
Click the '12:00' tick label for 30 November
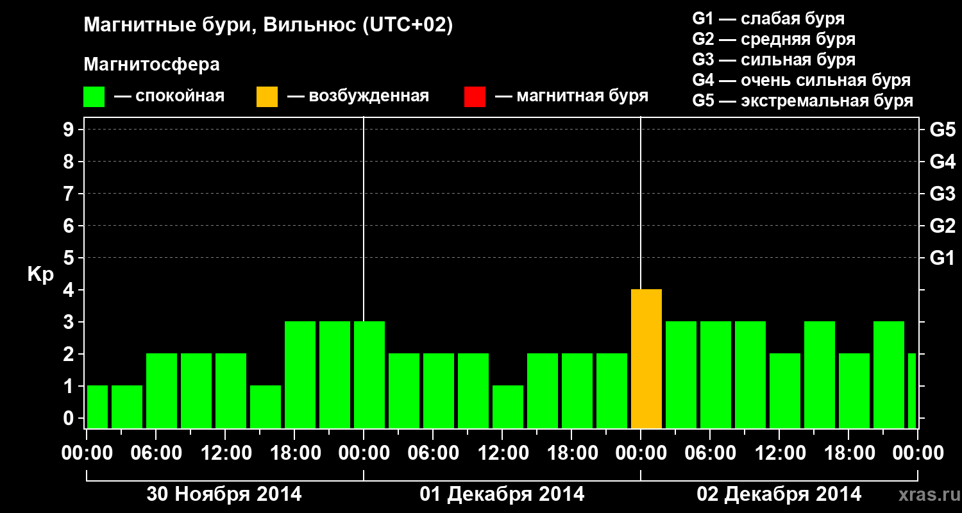tap(225, 453)
